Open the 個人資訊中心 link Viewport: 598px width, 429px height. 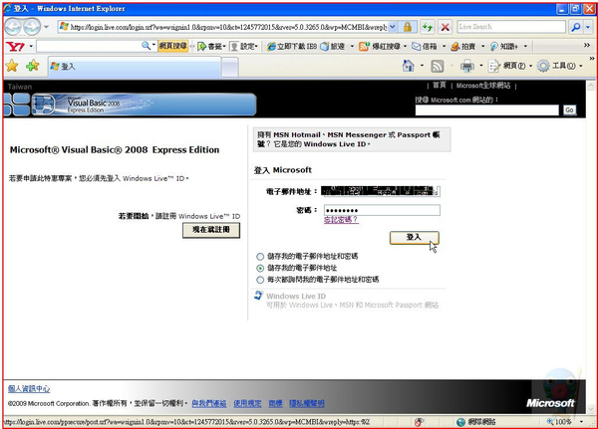pyautogui.click(x=29, y=389)
